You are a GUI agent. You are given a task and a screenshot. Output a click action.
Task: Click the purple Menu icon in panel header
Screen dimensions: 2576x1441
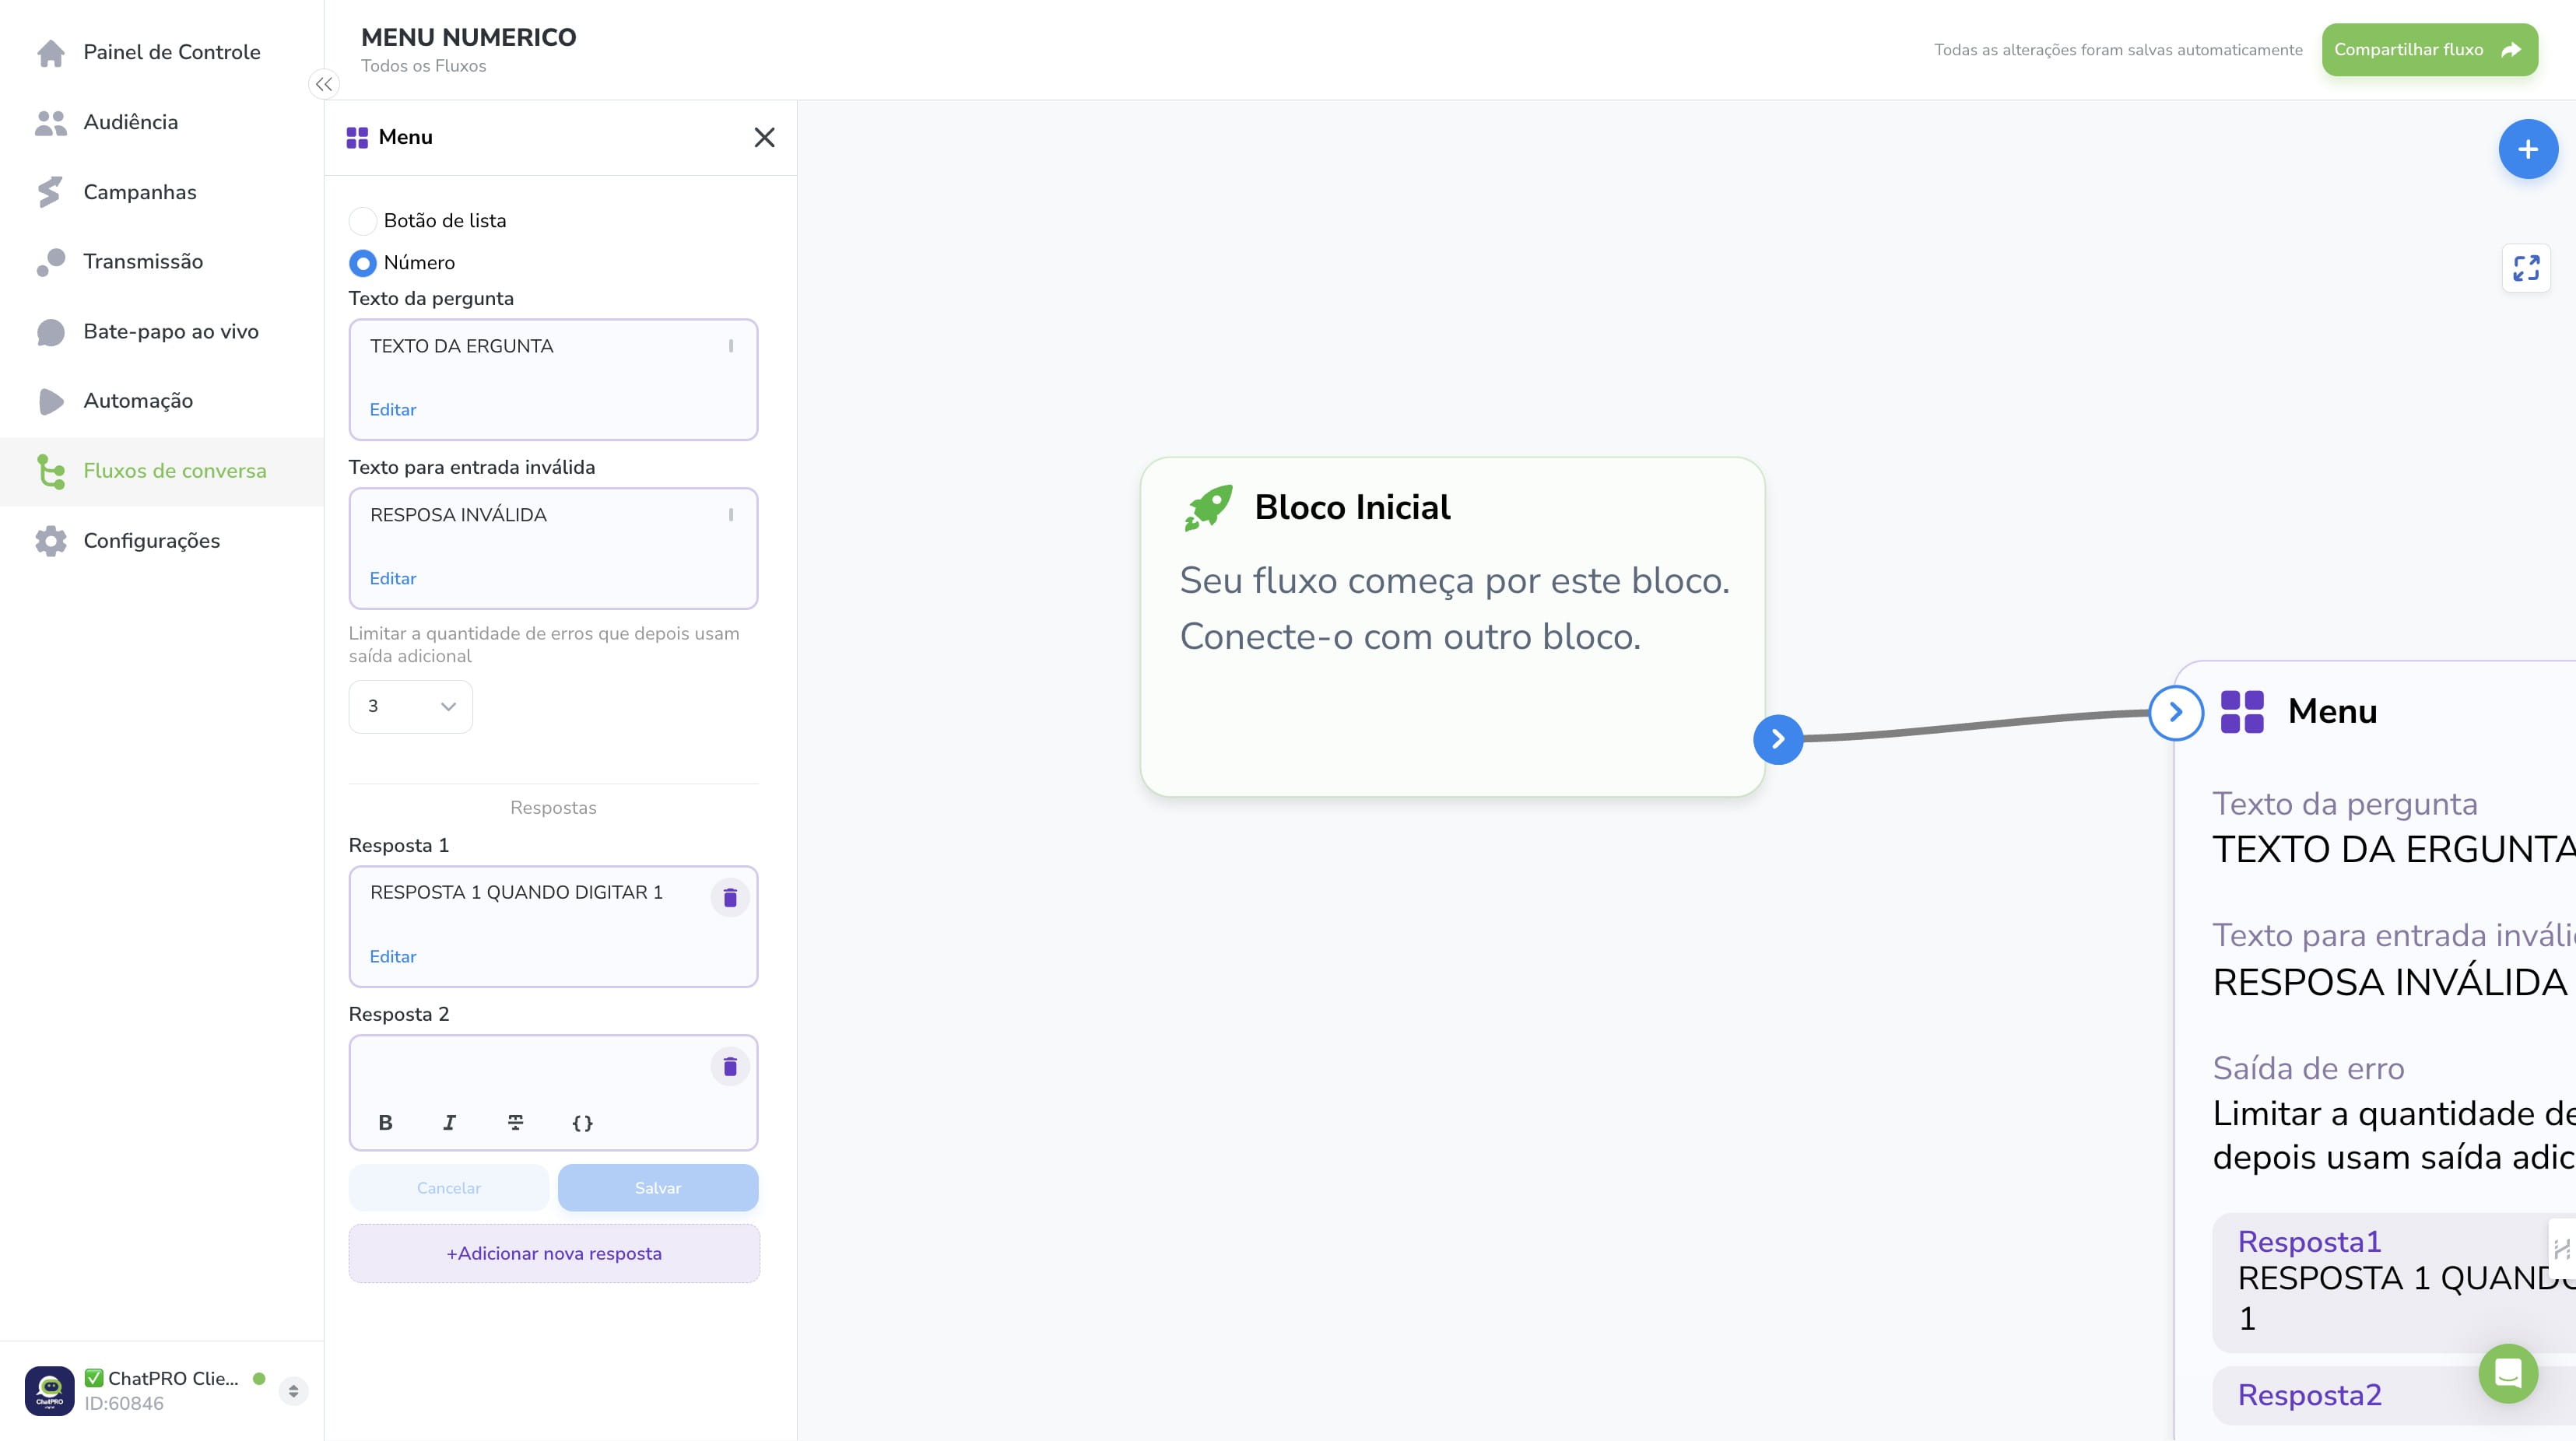(357, 138)
